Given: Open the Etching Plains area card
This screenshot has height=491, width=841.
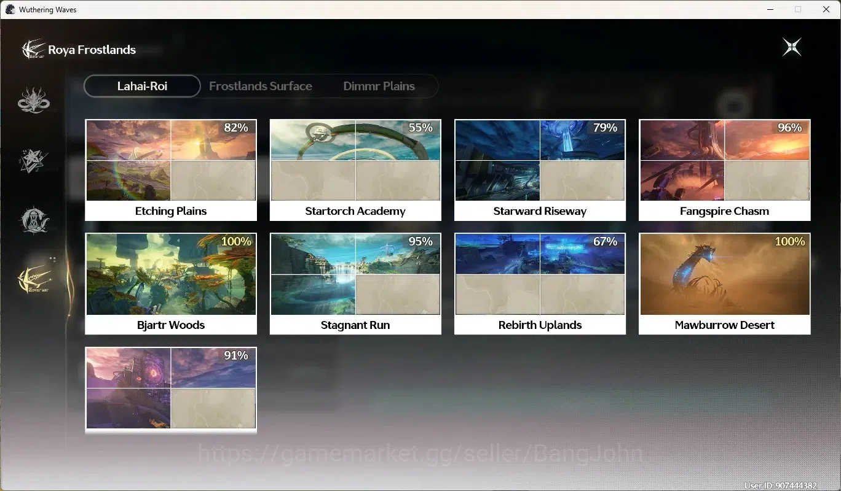Looking at the screenshot, I should (x=171, y=170).
